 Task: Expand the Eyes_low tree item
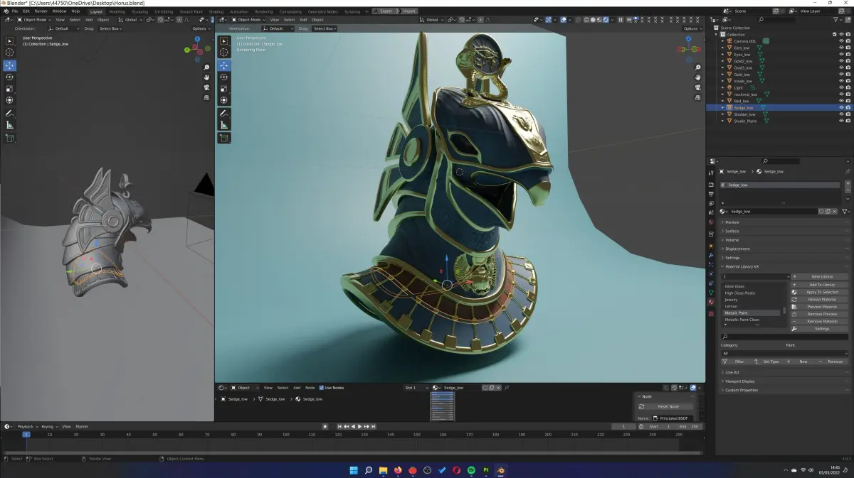pos(722,54)
